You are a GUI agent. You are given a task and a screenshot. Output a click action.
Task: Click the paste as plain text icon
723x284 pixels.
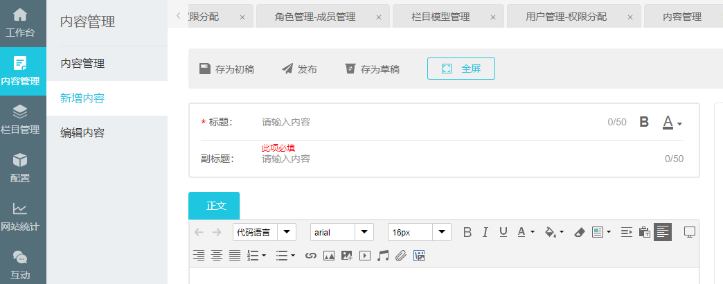point(644,232)
